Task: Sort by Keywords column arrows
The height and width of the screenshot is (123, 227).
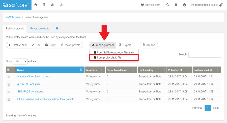Action: (x=102, y=70)
